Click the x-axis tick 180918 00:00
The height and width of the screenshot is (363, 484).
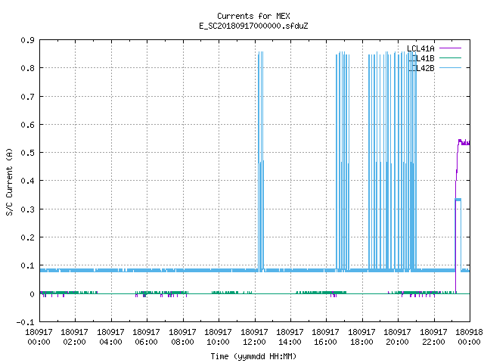(x=469, y=337)
